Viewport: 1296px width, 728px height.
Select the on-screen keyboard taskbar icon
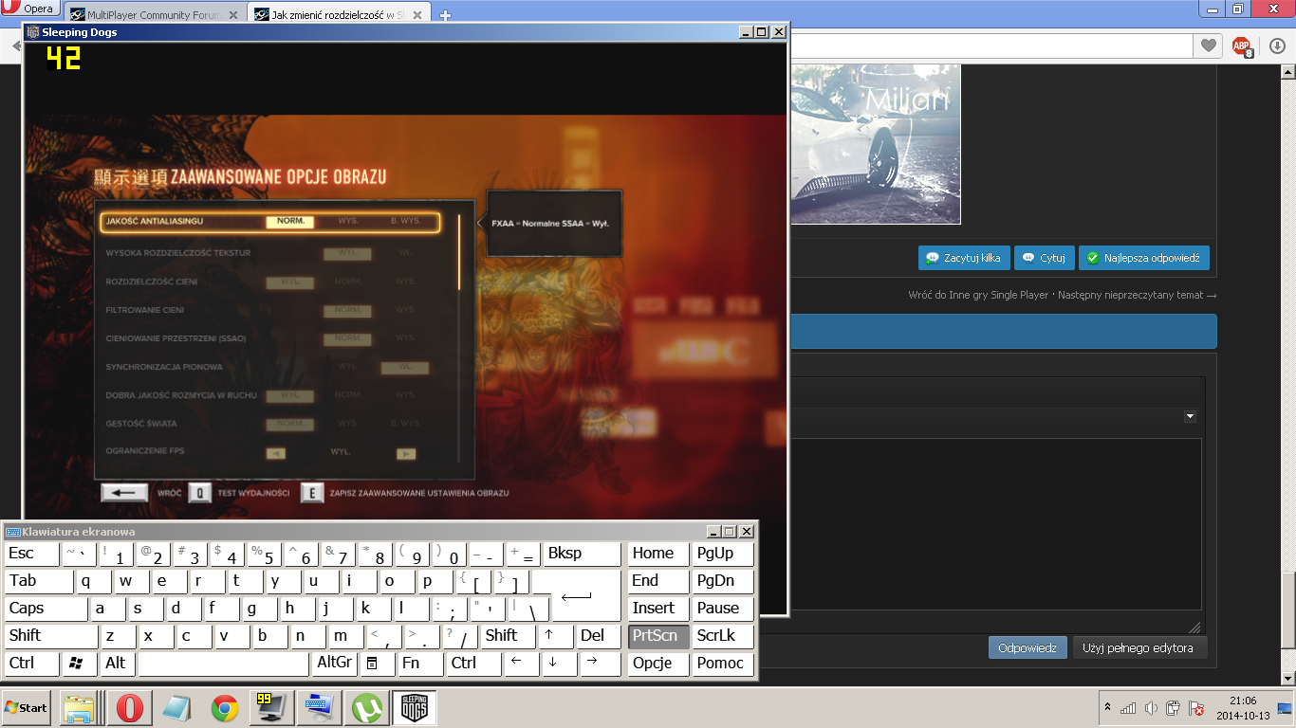click(320, 708)
